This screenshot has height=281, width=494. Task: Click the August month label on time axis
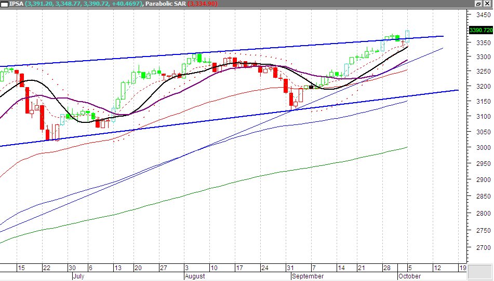pyautogui.click(x=195, y=276)
